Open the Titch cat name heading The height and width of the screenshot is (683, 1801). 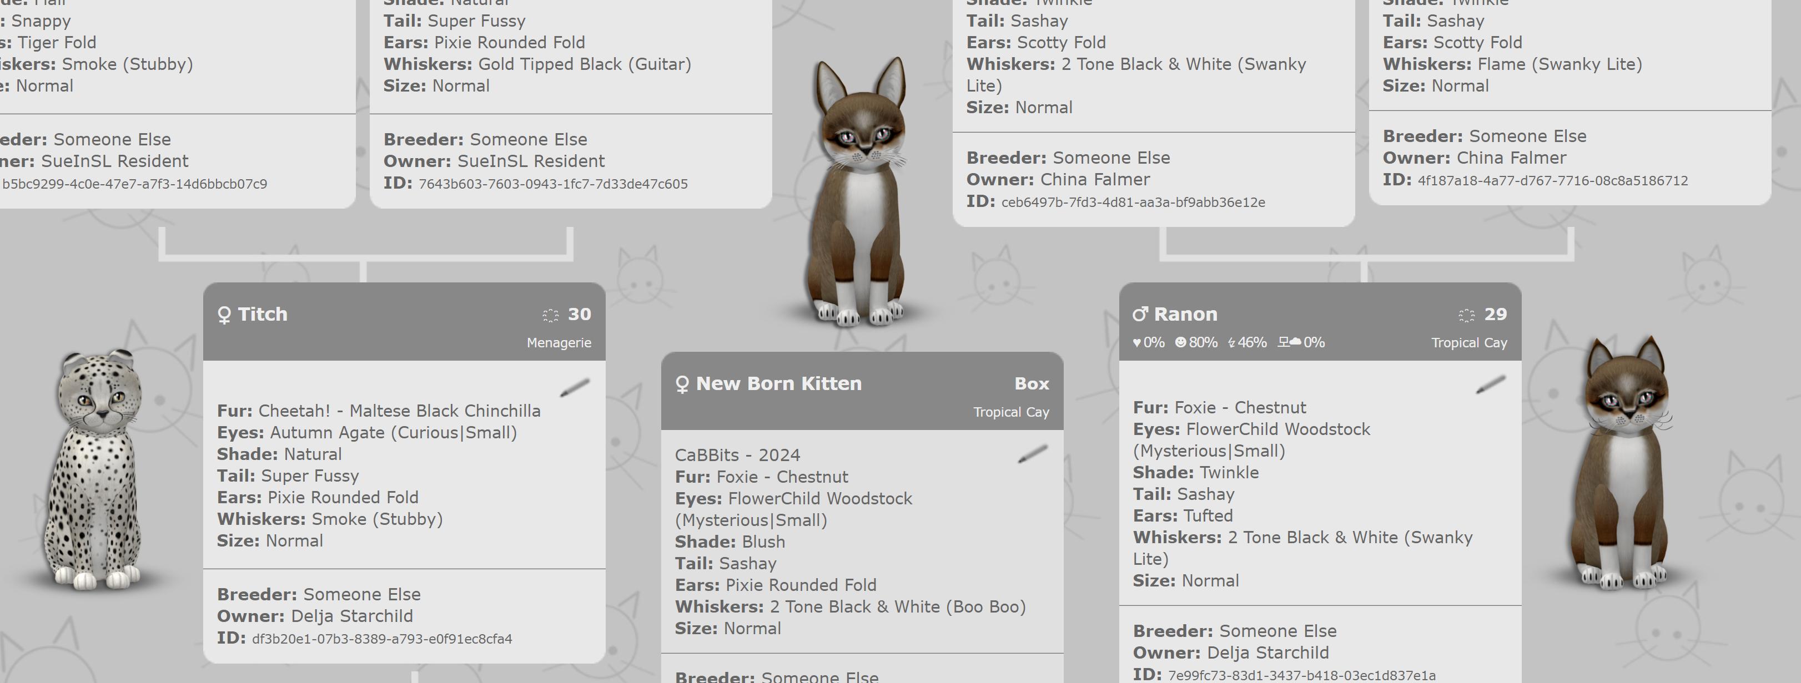[262, 314]
